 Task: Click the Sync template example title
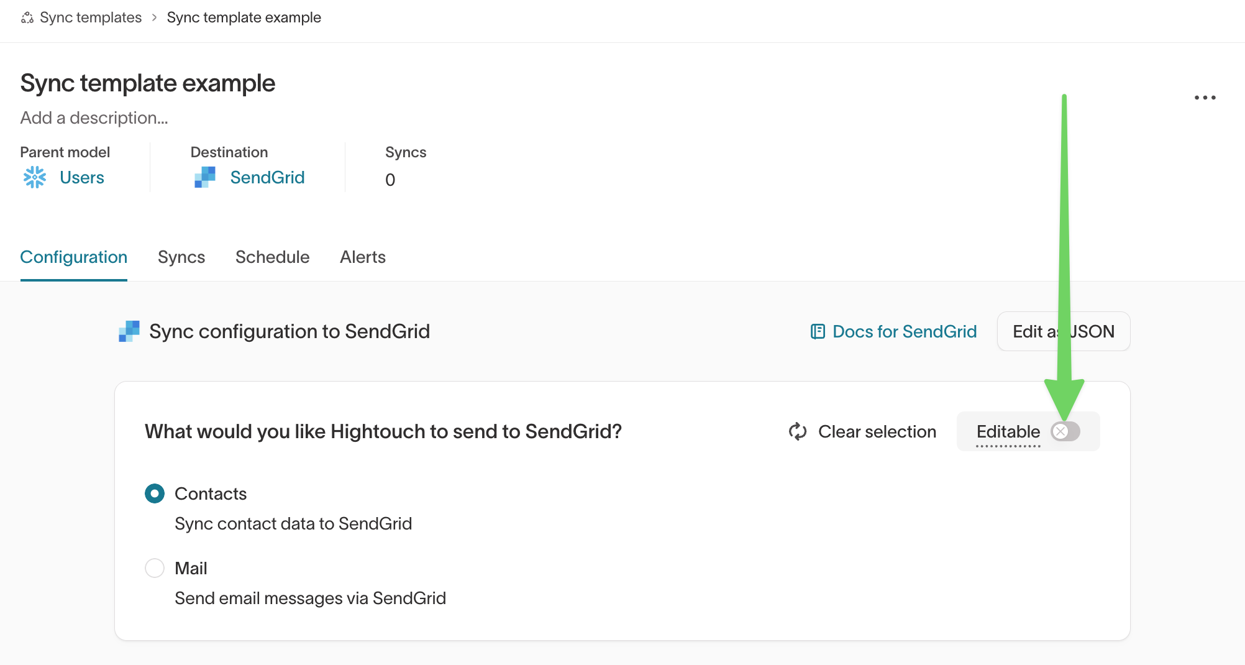pos(148,83)
